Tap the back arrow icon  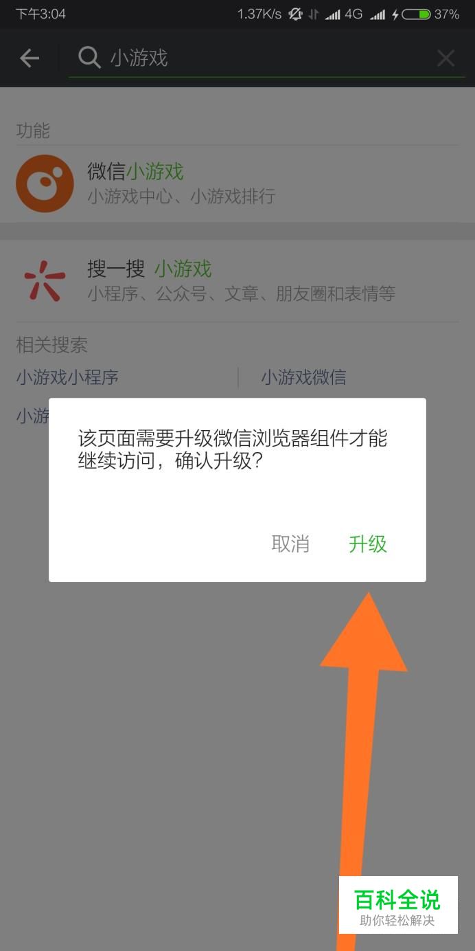29,58
